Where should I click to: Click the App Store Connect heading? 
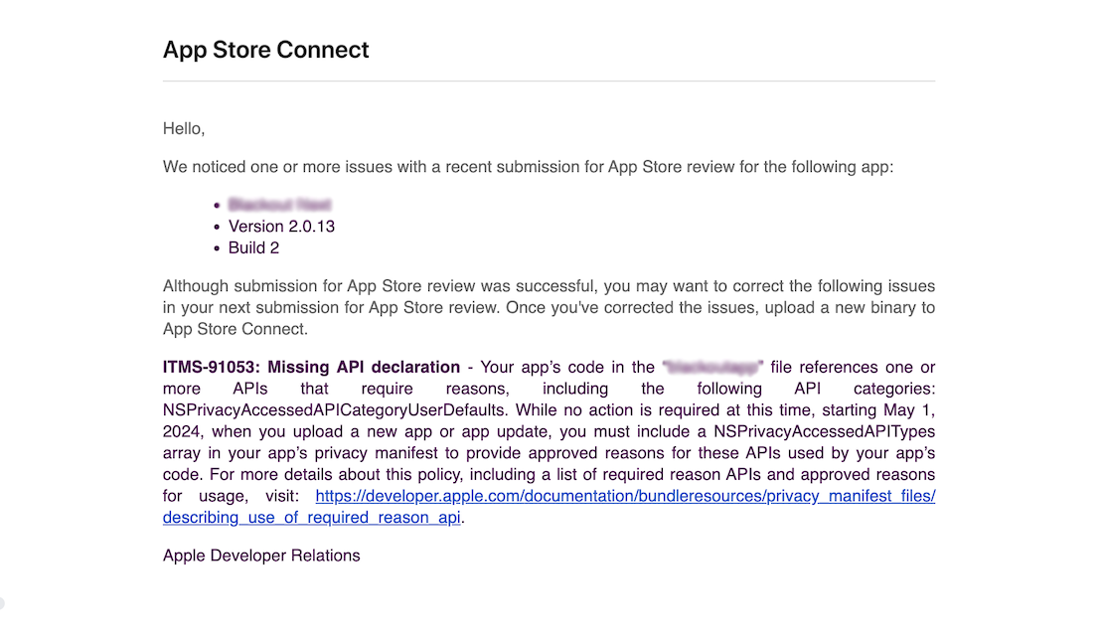click(265, 50)
